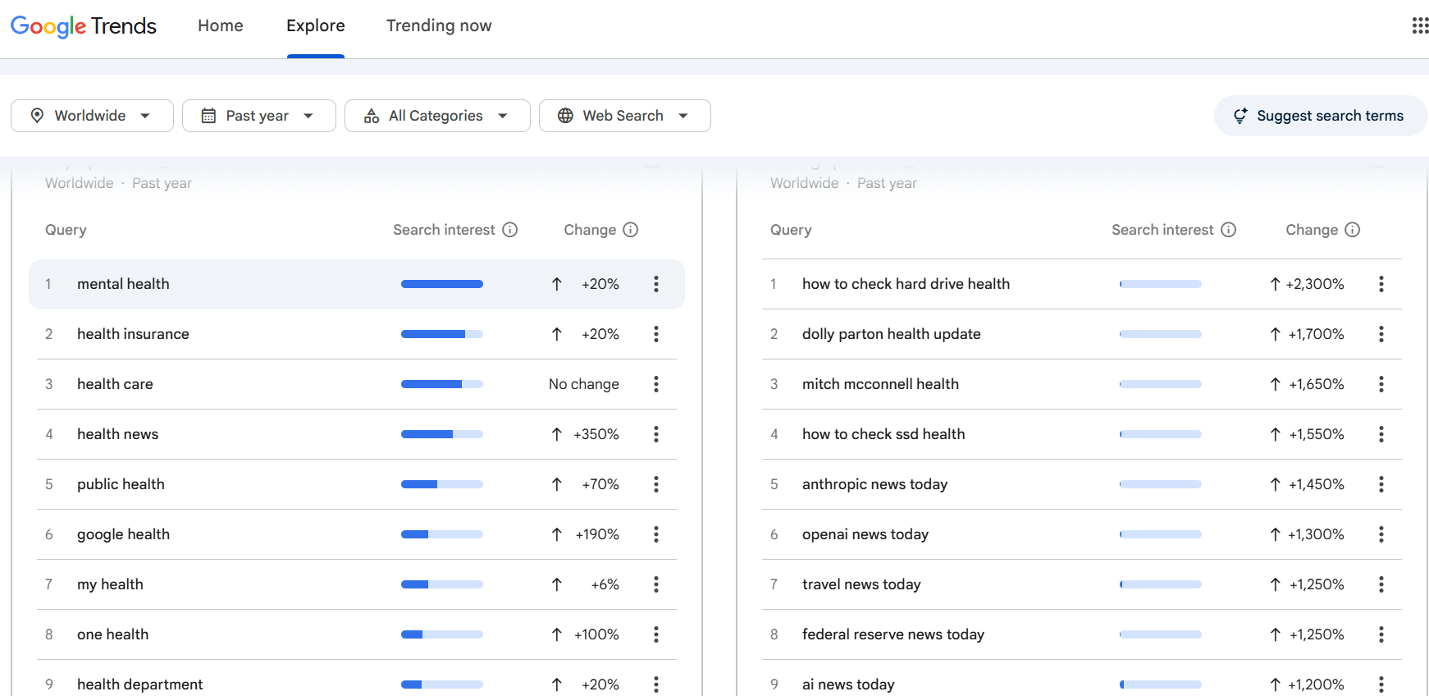Open options for travel news today row
Image resolution: width=1429 pixels, height=696 pixels.
tap(1381, 584)
